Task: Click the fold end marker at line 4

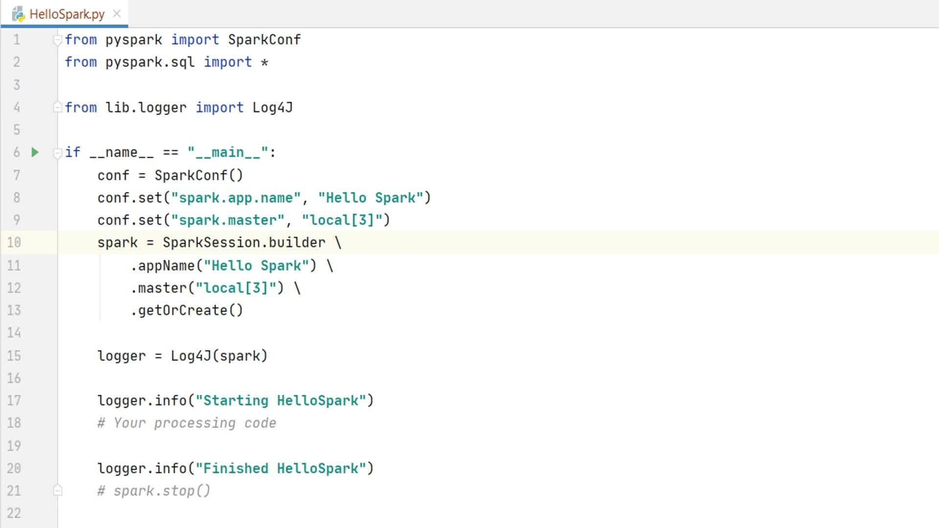Action: [57, 107]
